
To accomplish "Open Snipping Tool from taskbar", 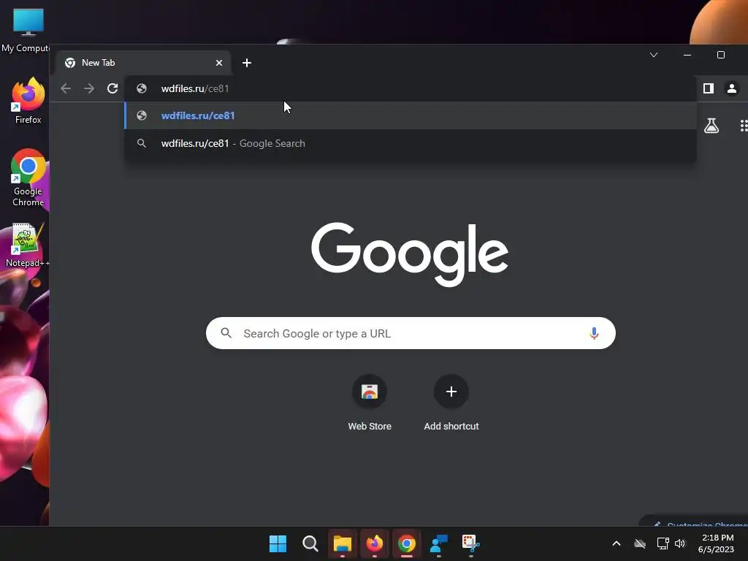I will [471, 543].
